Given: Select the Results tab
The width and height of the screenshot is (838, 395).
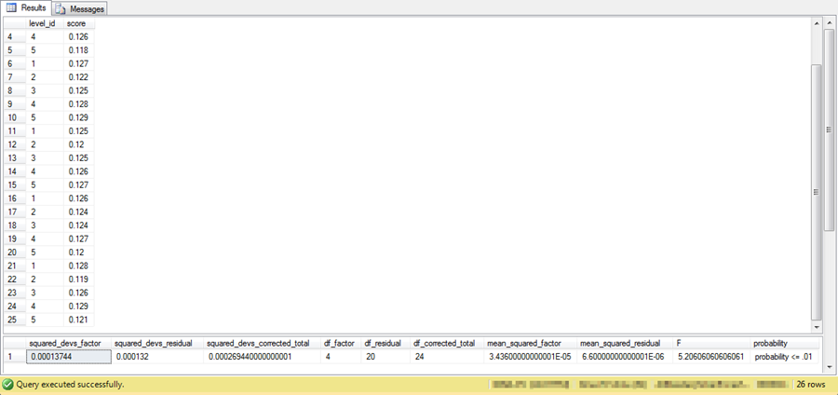Looking at the screenshot, I should (x=26, y=7).
